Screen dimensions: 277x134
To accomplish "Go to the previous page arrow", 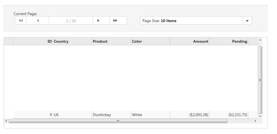I will (38, 21).
